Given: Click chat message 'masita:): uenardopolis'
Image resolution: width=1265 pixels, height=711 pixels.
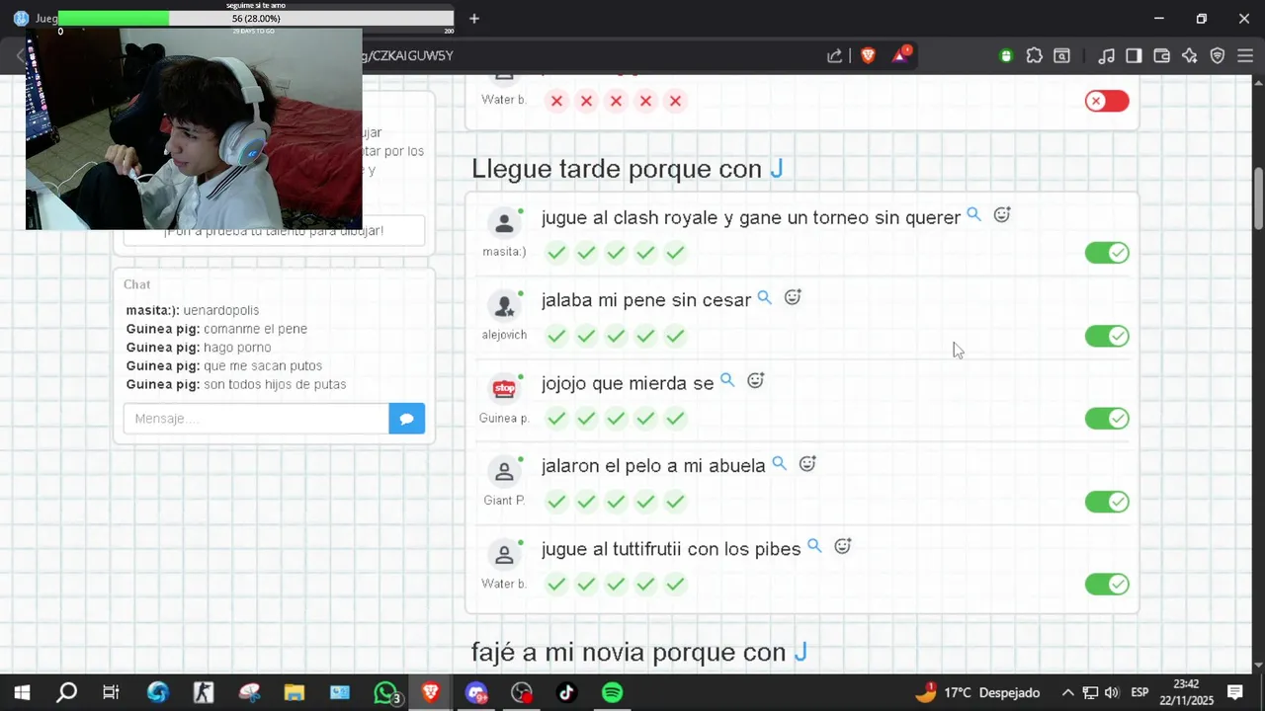Looking at the screenshot, I should (193, 310).
